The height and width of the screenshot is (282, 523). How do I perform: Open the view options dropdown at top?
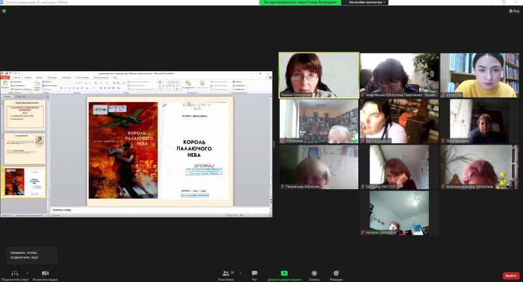point(367,3)
